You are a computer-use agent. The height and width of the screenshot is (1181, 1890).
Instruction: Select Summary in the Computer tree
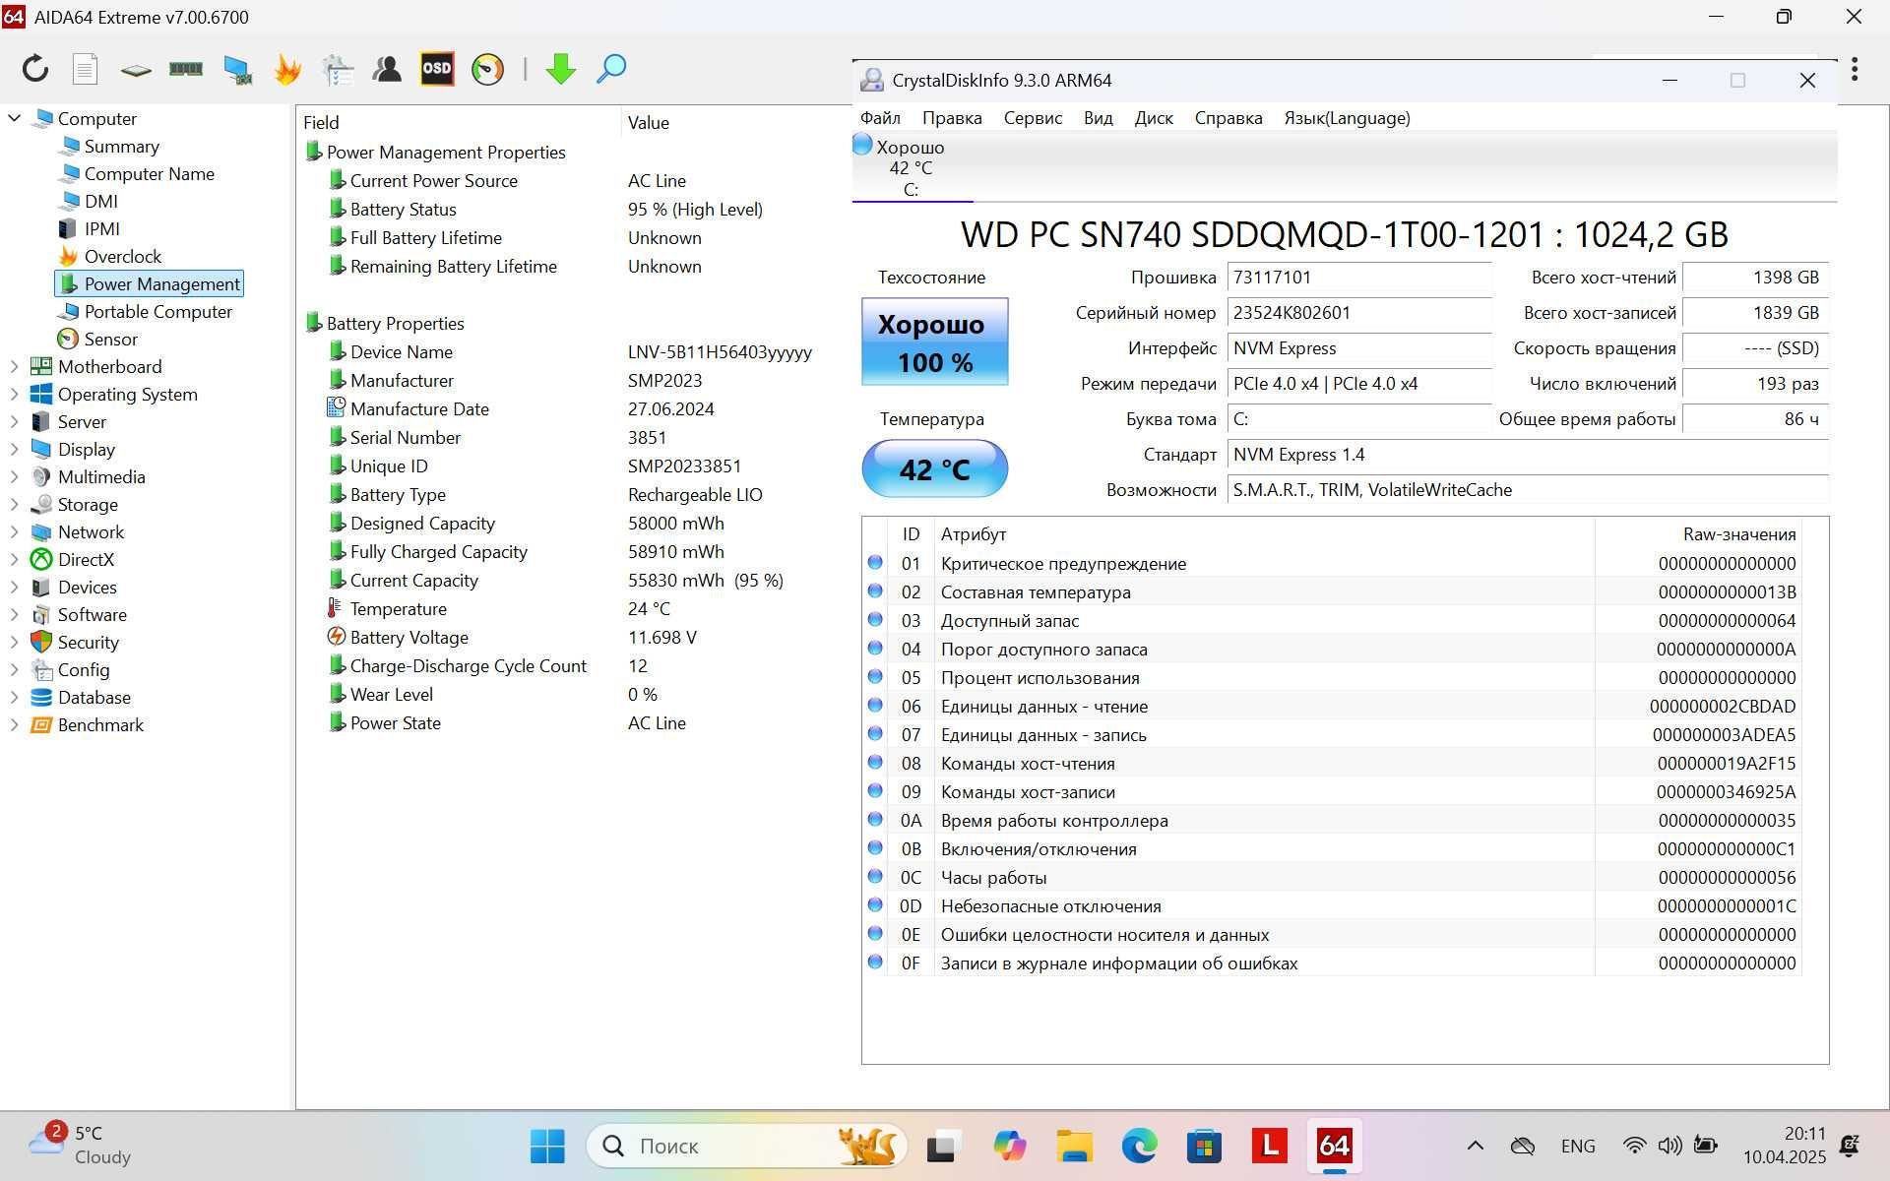[x=121, y=146]
